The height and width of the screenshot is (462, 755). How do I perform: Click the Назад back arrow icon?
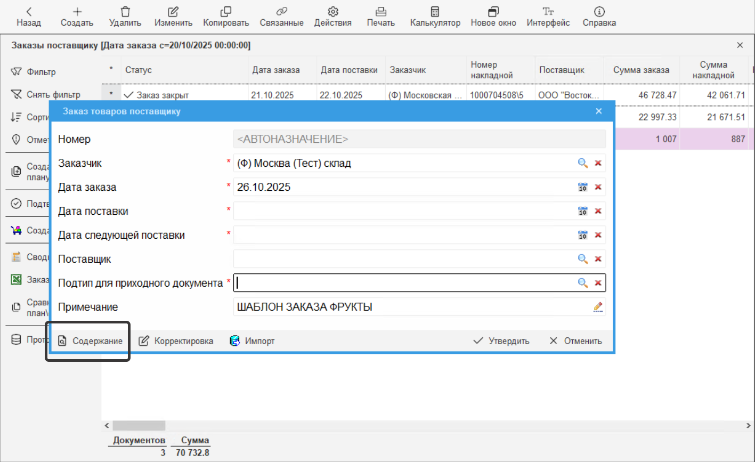click(29, 12)
